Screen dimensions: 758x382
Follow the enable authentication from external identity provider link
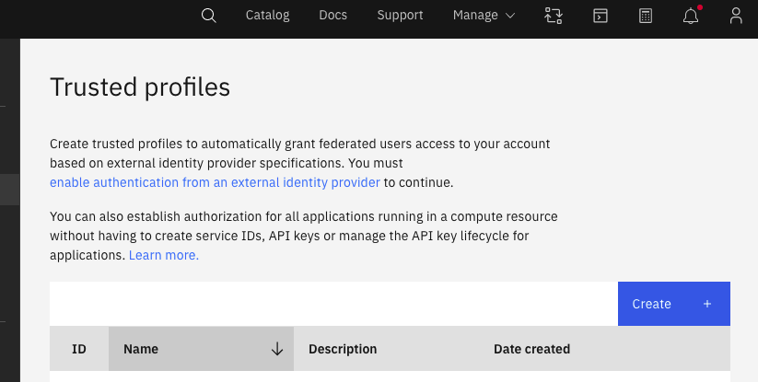[215, 182]
